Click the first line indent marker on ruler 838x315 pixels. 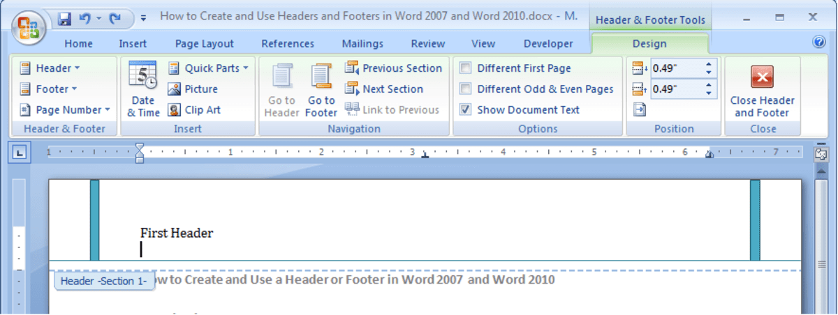coord(140,147)
